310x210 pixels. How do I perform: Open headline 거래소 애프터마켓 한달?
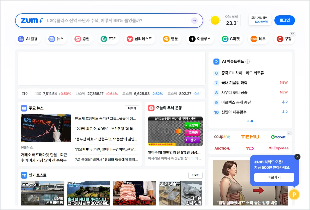click(x=44, y=157)
